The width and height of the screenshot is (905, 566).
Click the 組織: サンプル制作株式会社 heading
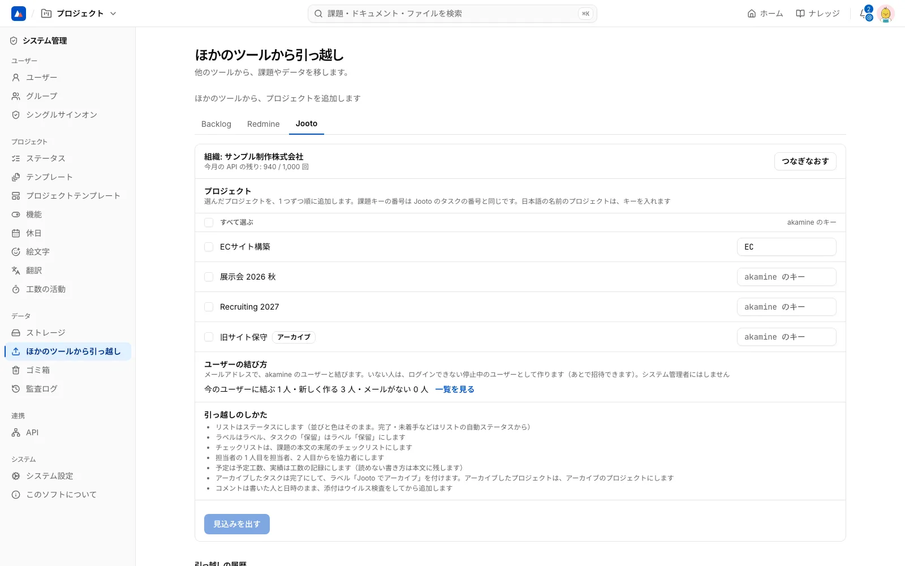coord(253,157)
